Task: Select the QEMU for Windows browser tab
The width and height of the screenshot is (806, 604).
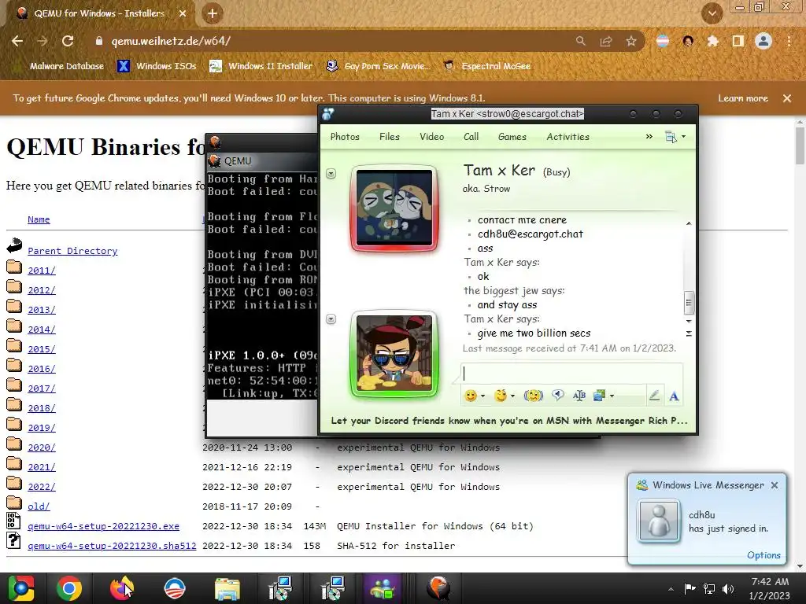Action: [98, 13]
